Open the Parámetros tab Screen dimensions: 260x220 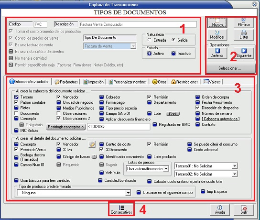pyautogui.click(x=66, y=82)
